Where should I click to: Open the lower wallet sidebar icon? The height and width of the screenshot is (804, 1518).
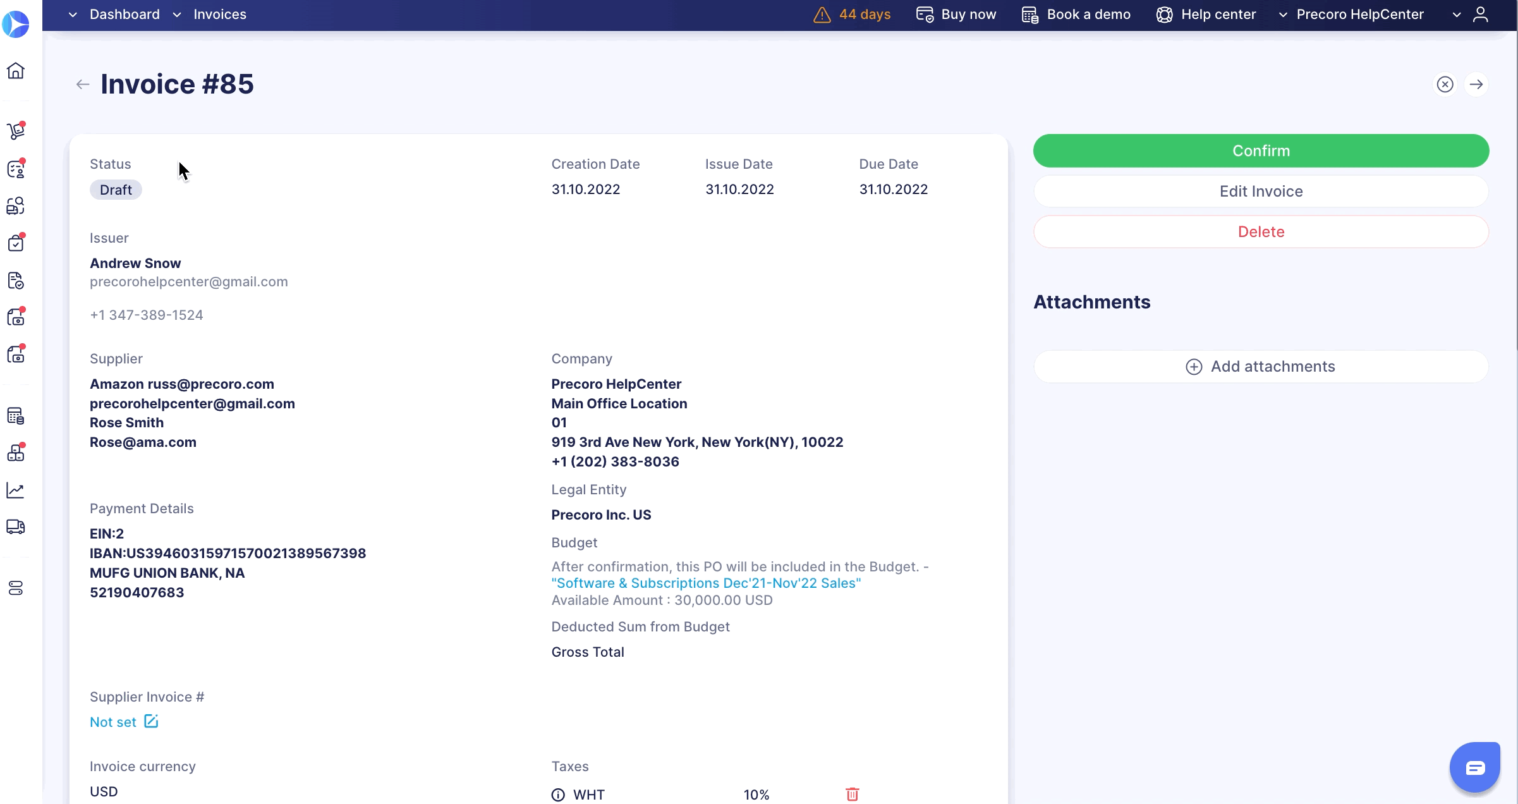(x=16, y=355)
